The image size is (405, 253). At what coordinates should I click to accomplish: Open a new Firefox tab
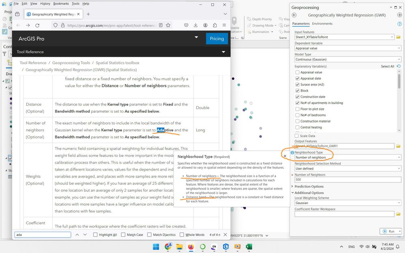[x=88, y=14]
